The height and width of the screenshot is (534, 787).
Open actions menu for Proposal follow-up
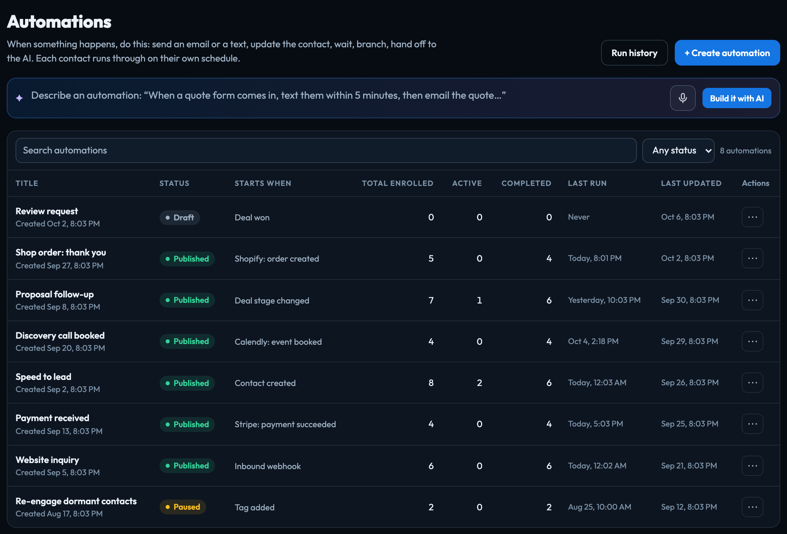[x=752, y=300]
